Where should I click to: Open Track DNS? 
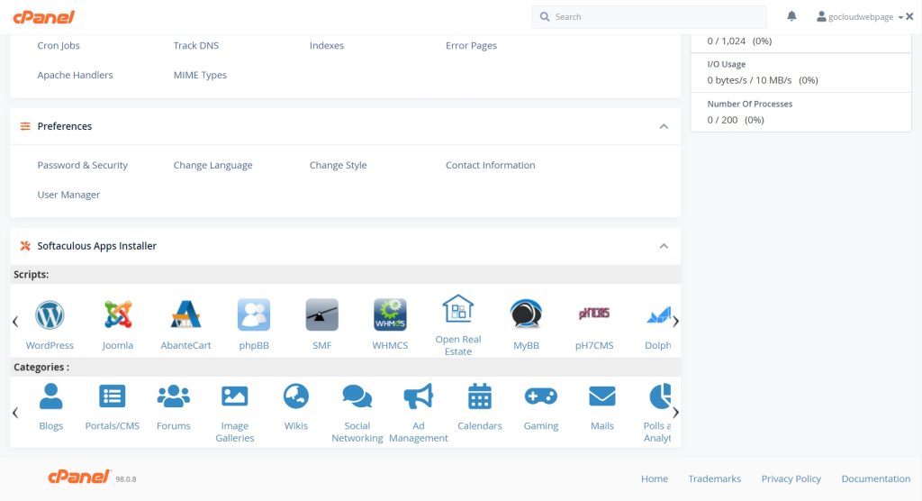pyautogui.click(x=195, y=45)
